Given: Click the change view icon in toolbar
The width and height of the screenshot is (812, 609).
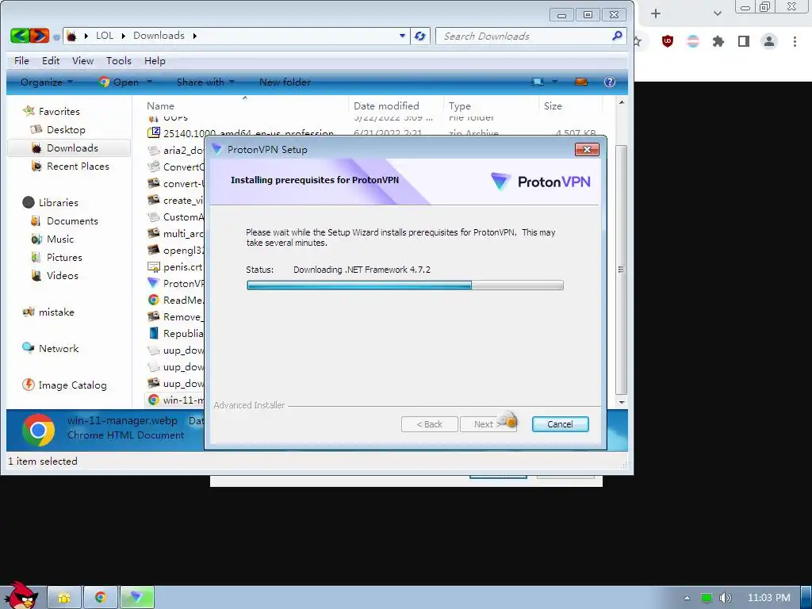Looking at the screenshot, I should [x=538, y=82].
